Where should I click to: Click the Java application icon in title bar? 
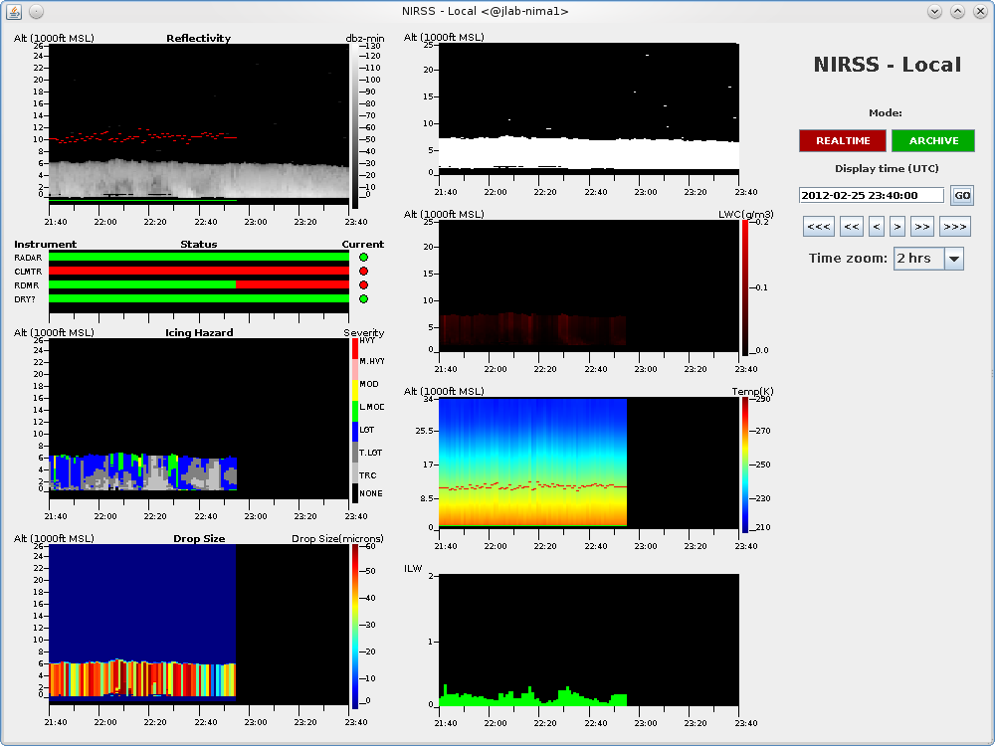point(14,11)
